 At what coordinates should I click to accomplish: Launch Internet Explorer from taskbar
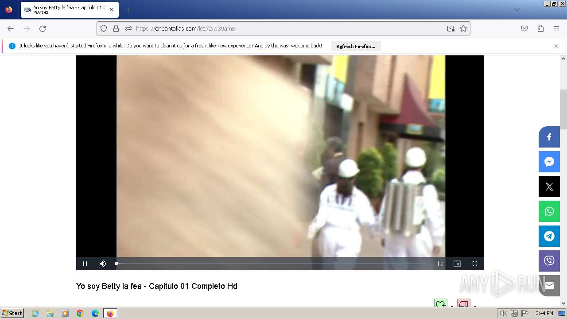pyautogui.click(x=35, y=313)
